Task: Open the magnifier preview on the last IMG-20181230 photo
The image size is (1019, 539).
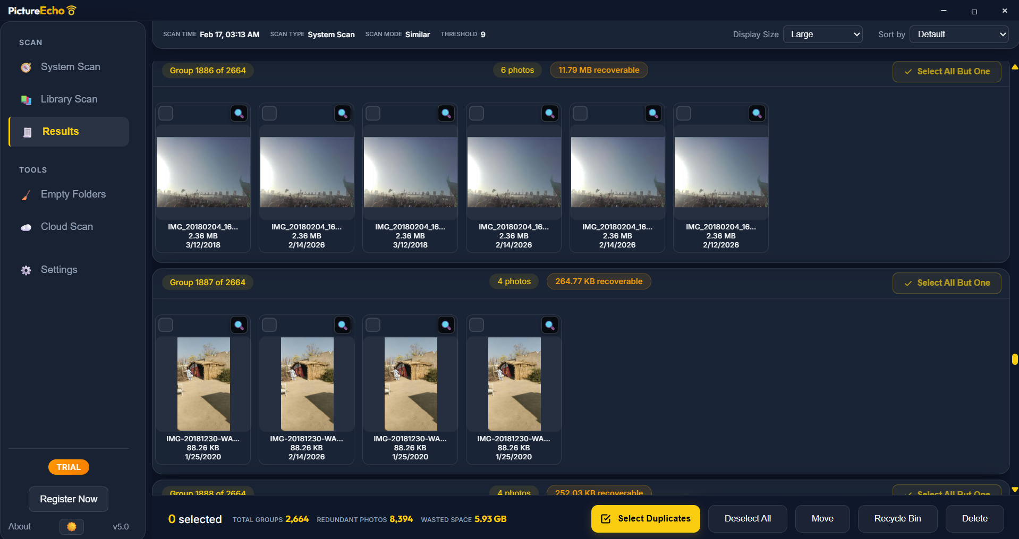Action: tap(549, 325)
